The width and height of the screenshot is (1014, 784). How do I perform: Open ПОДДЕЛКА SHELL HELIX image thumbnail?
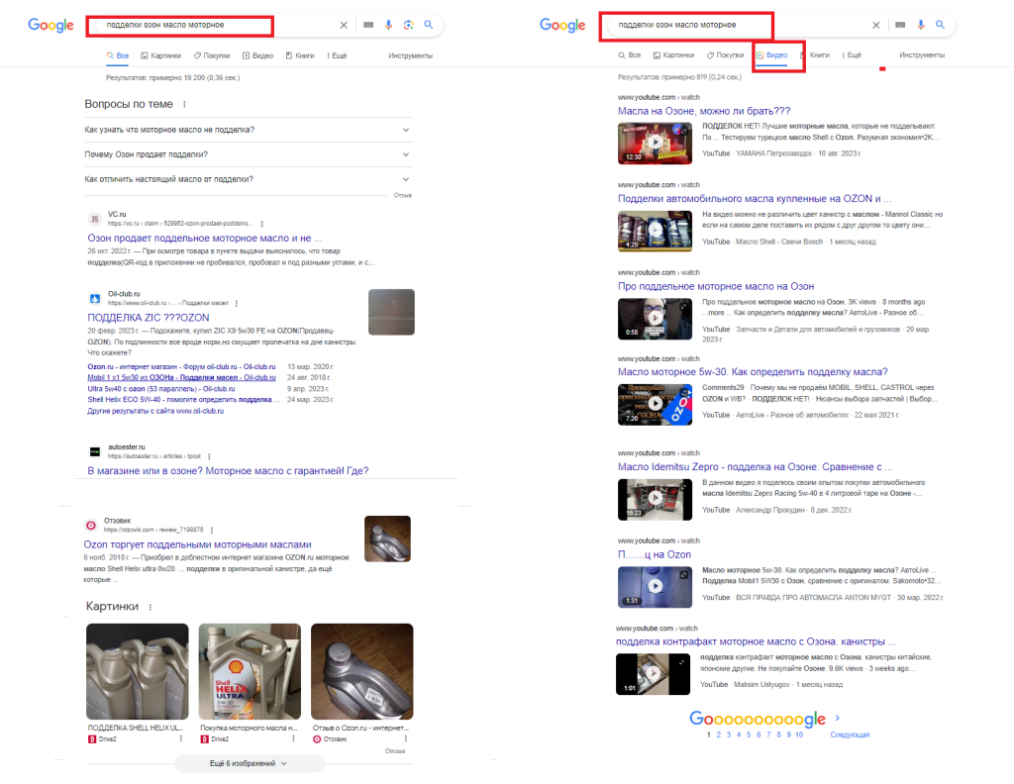pyautogui.click(x=137, y=671)
